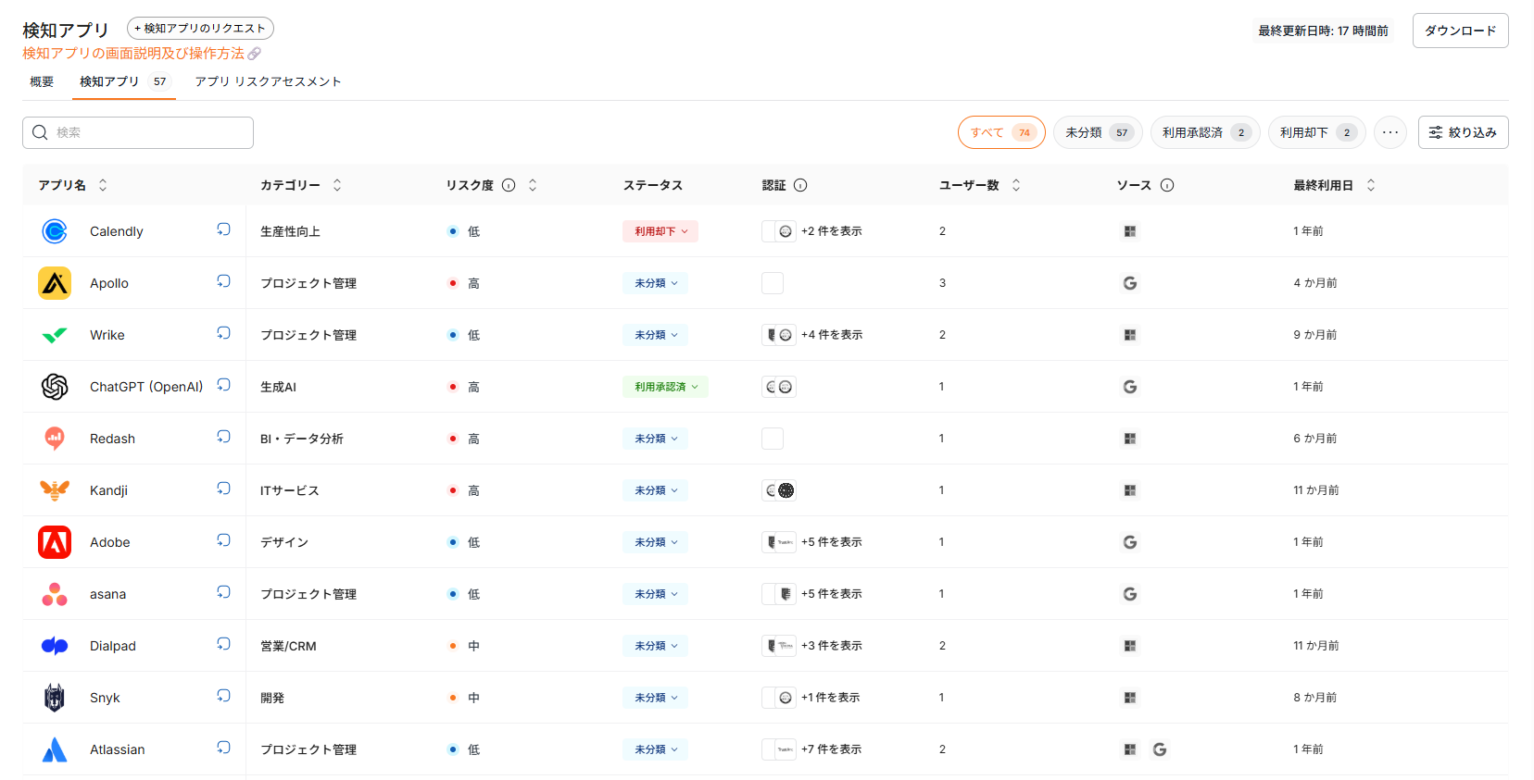The image size is (1534, 780).
Task: Click the Snyk app logo
Action: click(x=55, y=698)
